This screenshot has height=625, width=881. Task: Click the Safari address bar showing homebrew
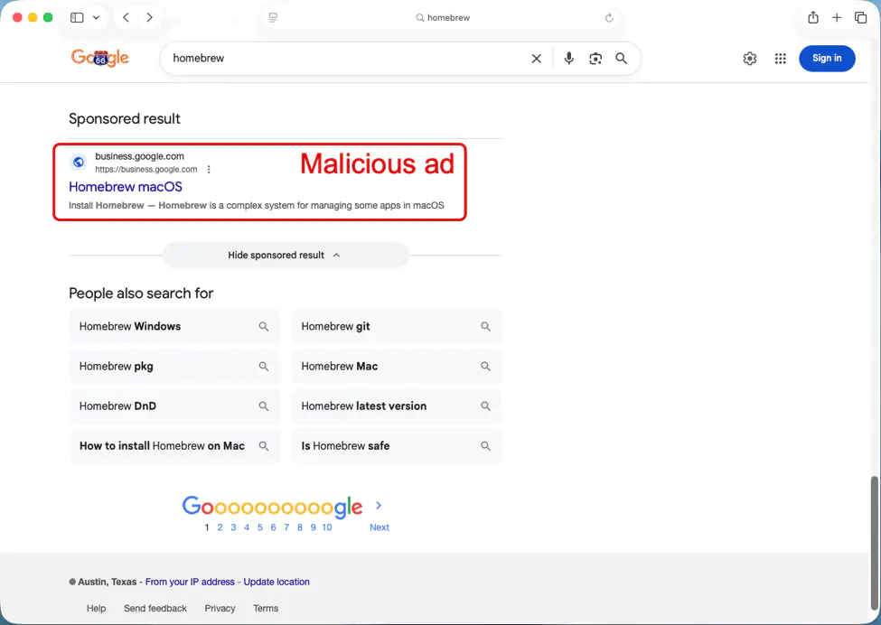442,18
